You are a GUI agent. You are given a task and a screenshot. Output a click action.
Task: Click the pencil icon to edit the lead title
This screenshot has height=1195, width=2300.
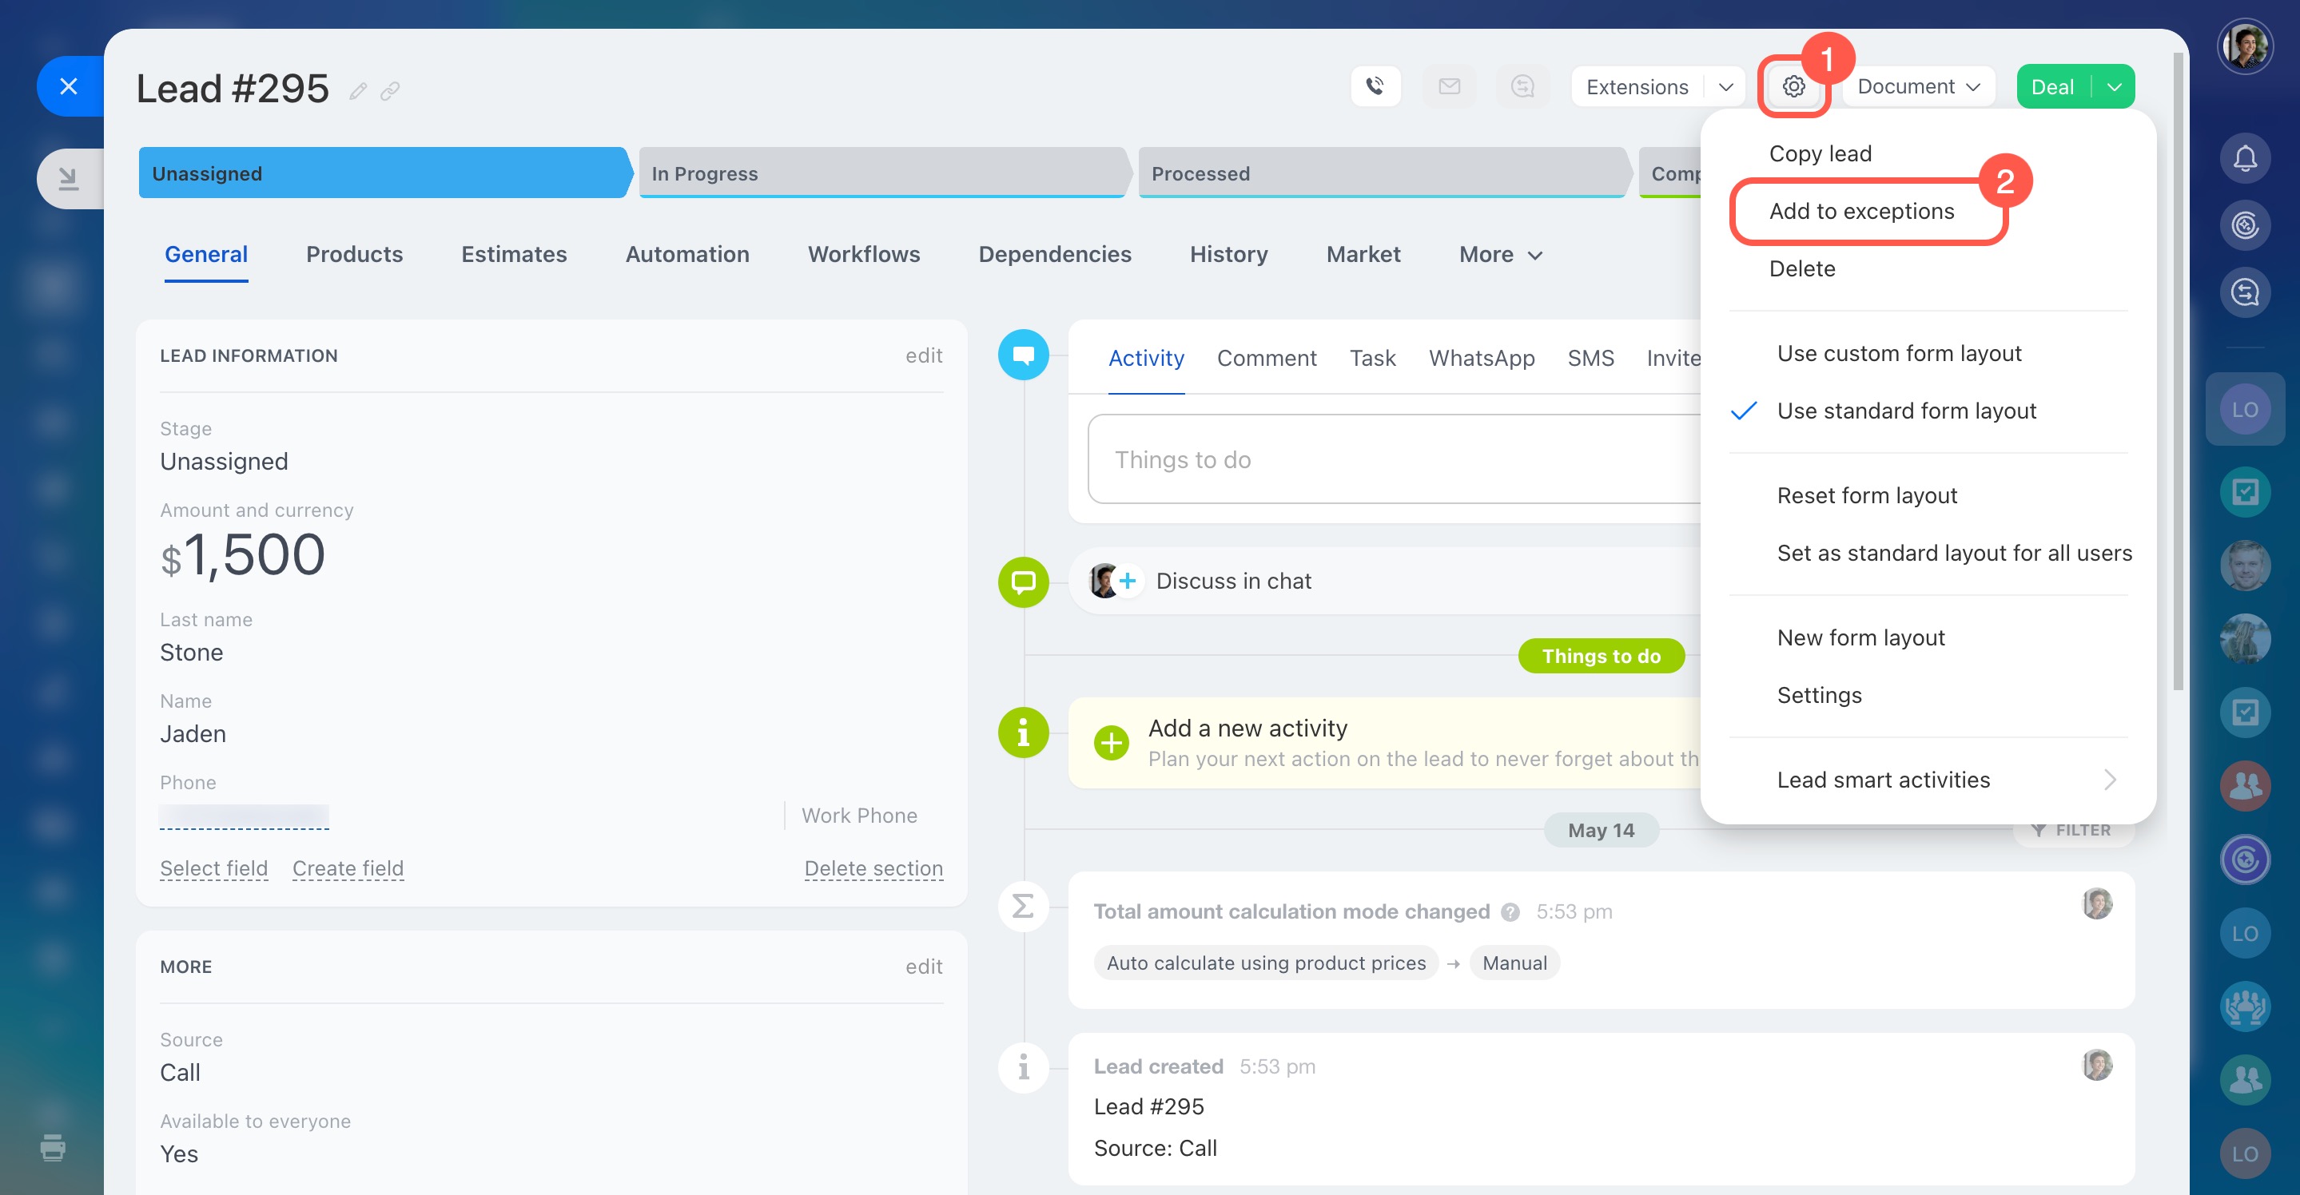coord(358,91)
